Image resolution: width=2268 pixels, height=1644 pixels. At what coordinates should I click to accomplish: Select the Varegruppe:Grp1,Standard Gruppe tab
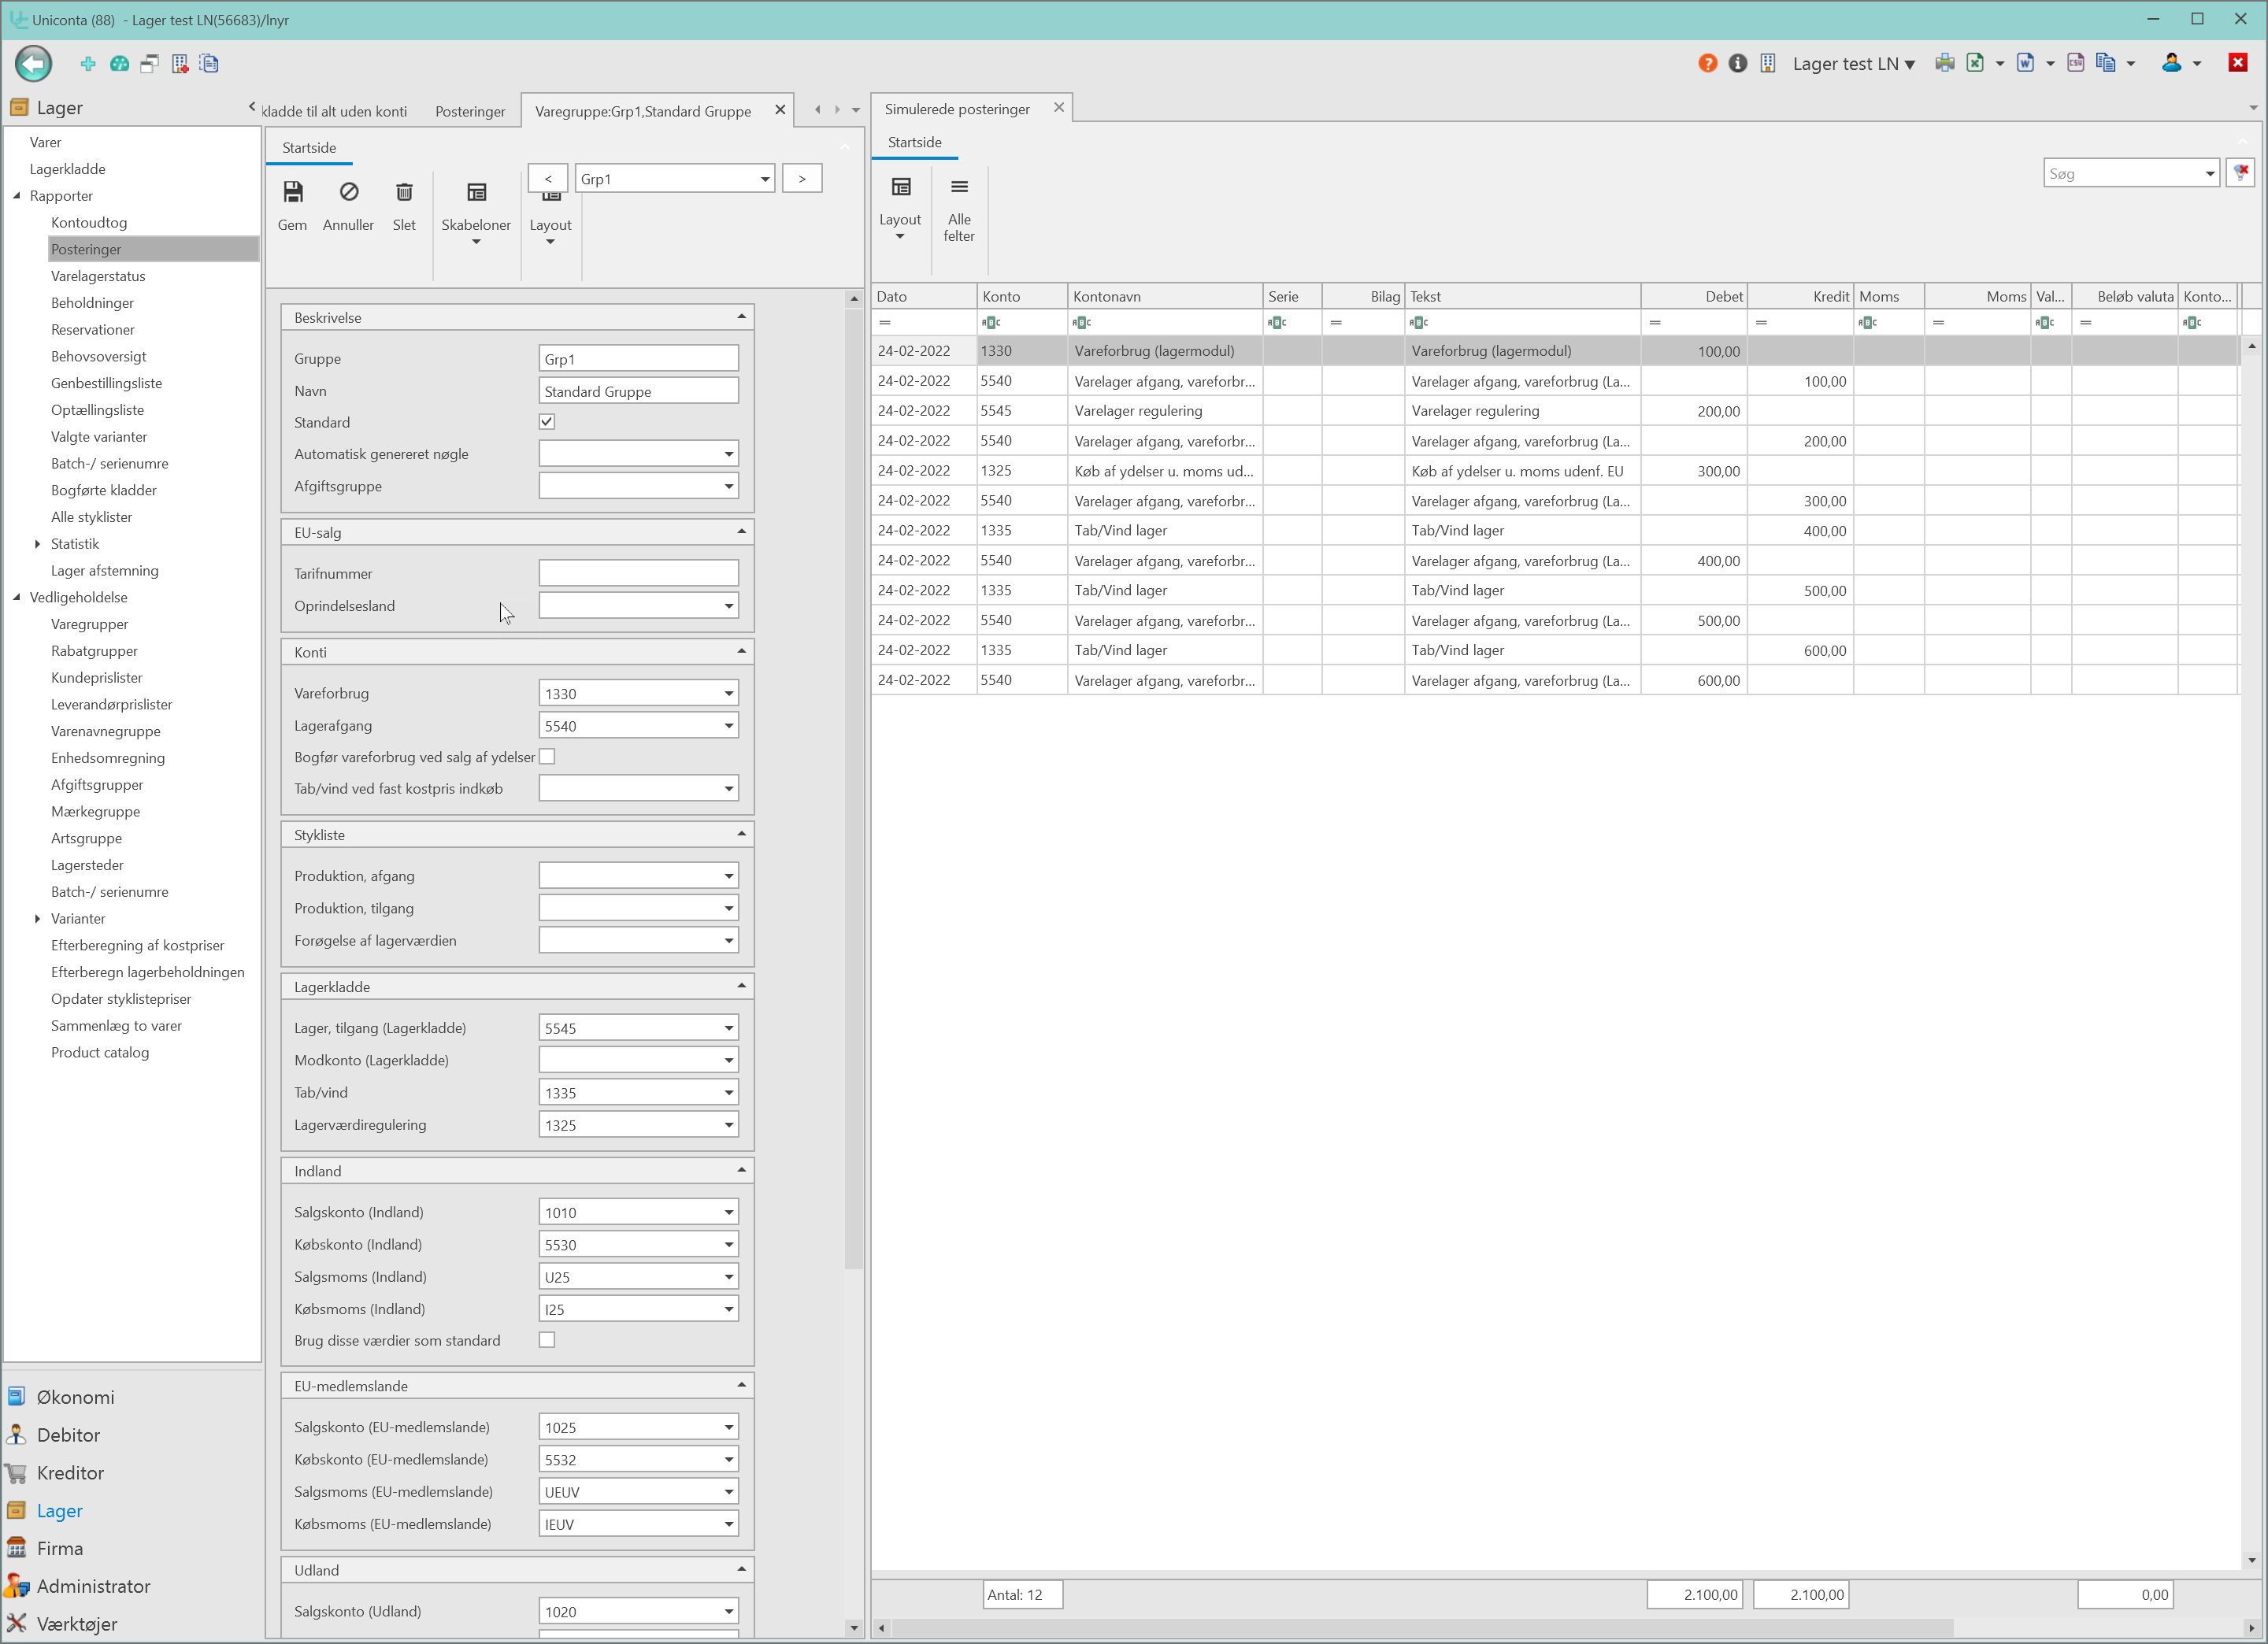(x=643, y=111)
